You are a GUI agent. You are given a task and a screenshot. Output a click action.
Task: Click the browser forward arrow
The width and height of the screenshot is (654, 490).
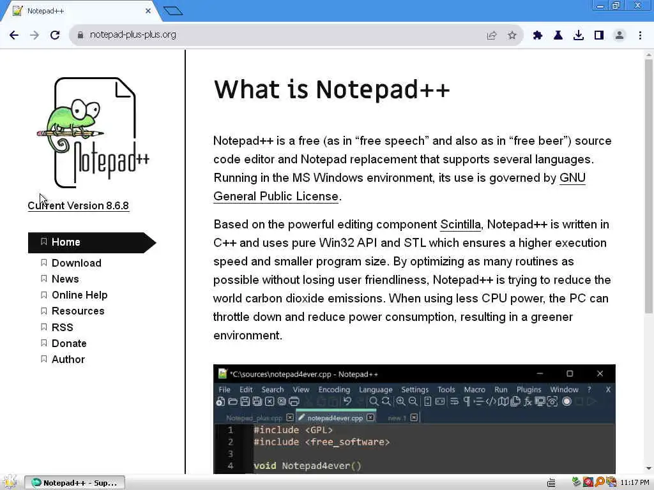coord(34,35)
